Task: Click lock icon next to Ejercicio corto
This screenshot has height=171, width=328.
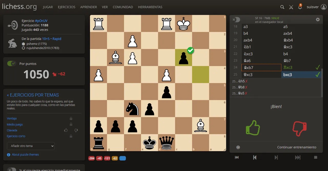Action: coord(71,136)
